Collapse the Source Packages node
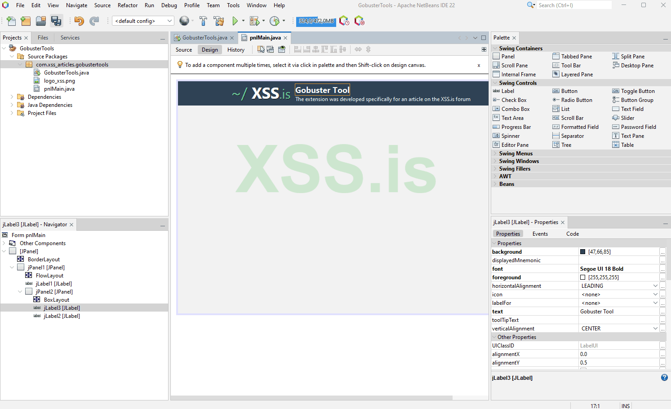The image size is (671, 409). [12, 57]
